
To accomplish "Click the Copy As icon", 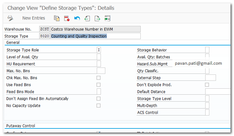I will [x=57, y=18].
